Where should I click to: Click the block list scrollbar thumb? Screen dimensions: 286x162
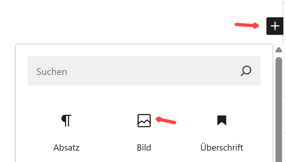tap(279, 108)
